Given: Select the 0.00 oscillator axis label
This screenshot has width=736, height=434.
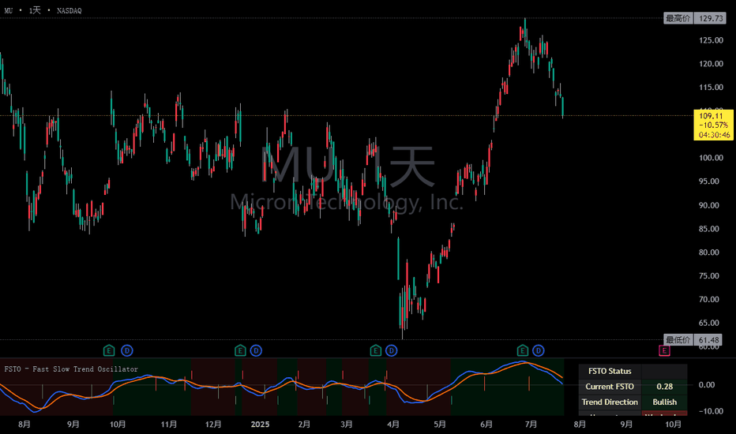Looking at the screenshot, I should click(707, 385).
